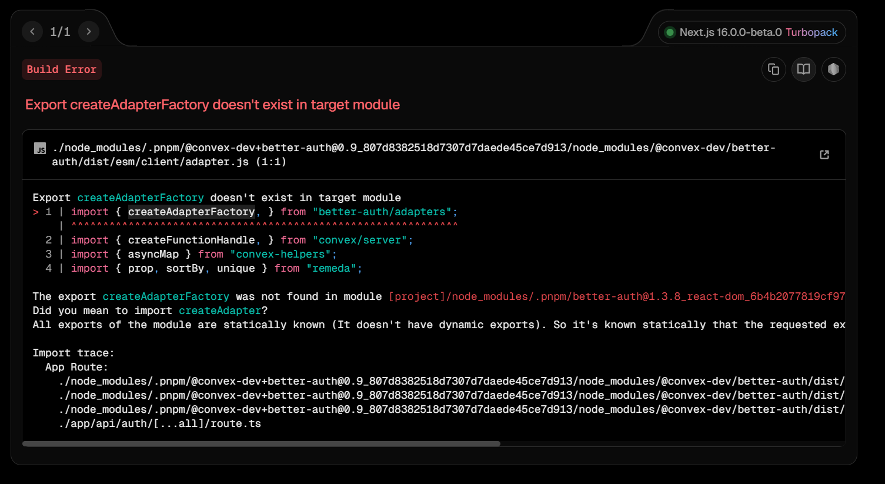The width and height of the screenshot is (885, 484).
Task: Click the red [project]/node_modules module path
Action: point(617,296)
